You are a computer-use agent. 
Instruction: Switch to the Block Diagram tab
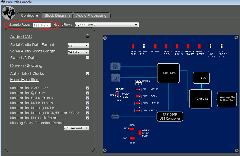point(57,15)
